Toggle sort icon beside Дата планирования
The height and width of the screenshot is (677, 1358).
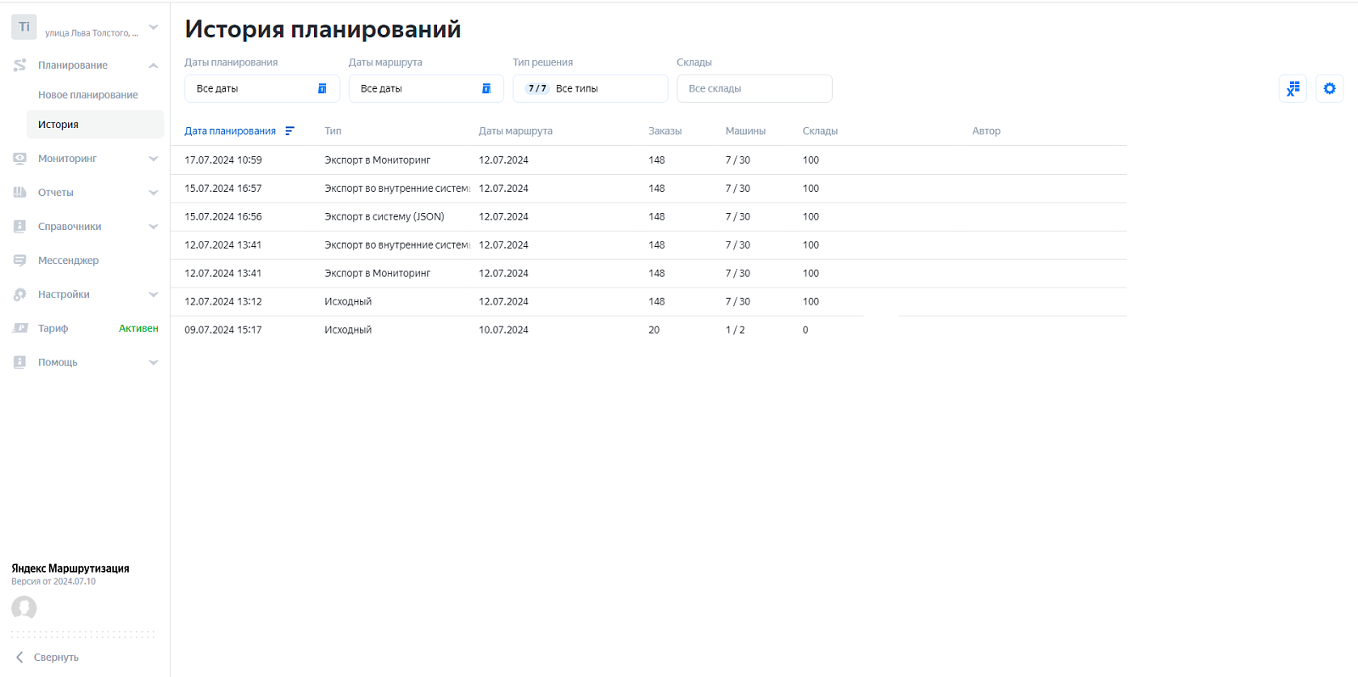289,131
